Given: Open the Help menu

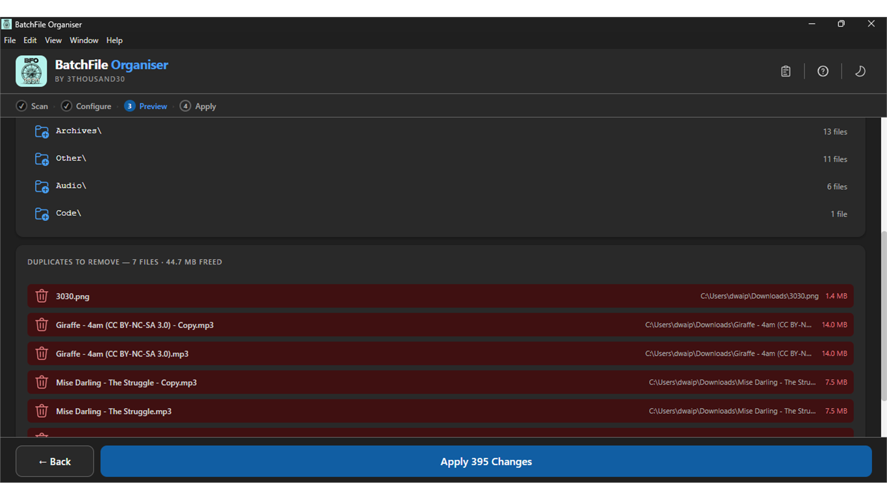Looking at the screenshot, I should [114, 40].
